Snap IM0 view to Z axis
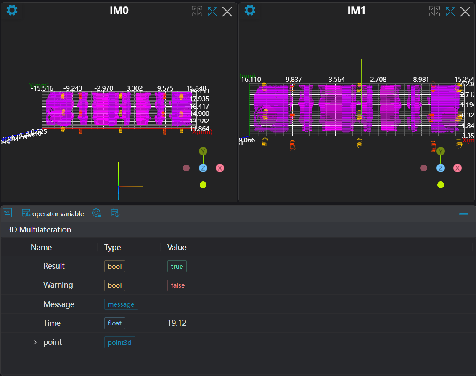The height and width of the screenshot is (376, 476). point(203,168)
